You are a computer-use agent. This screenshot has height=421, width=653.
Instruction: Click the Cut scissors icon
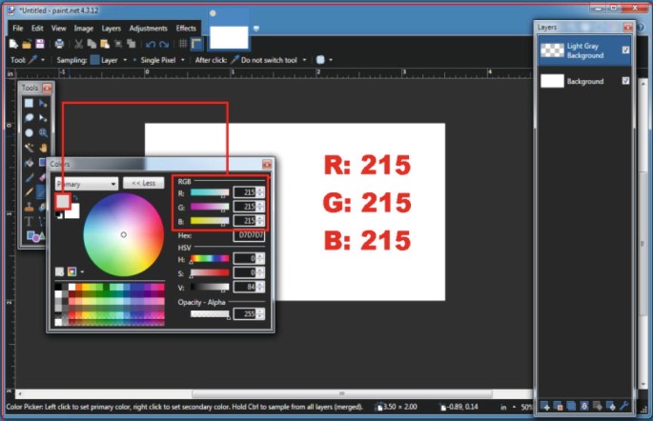tap(78, 44)
